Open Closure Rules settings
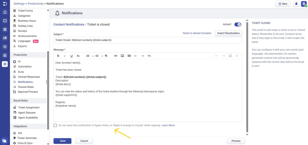Image resolution: width=308 pixels, height=145 pixels. (26, 87)
